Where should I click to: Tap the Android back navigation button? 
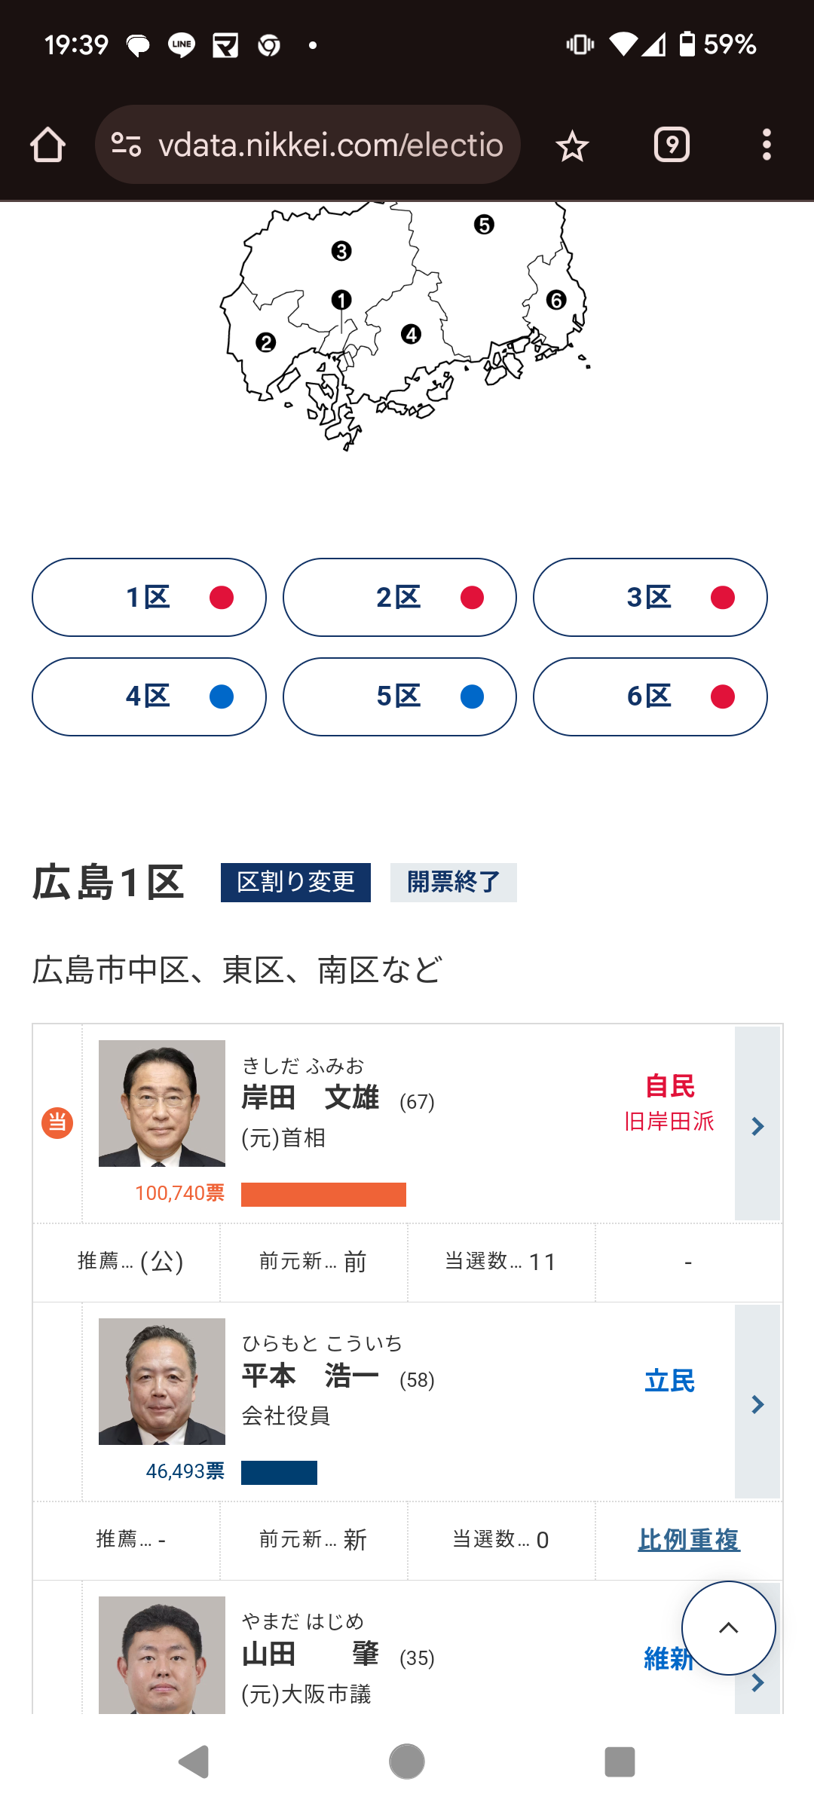[x=194, y=1762]
